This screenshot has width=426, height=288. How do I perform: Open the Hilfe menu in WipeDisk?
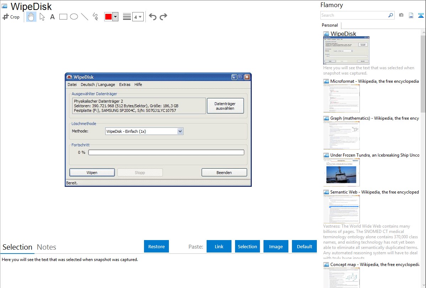tap(138, 85)
